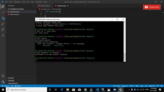Image resolution: width=164 pixels, height=92 pixels.
Task: Click the JavaSE-13 runtime status item
Action: [x=152, y=86]
